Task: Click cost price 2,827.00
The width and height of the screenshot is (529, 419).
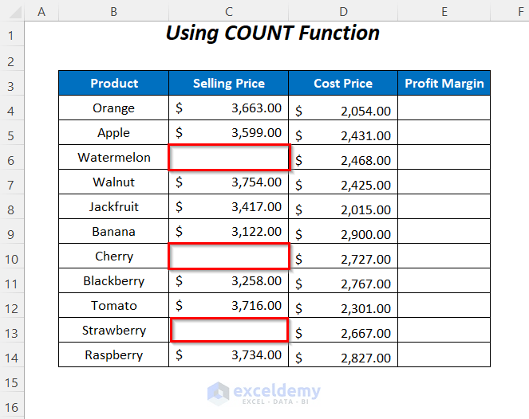Action: coord(343,354)
